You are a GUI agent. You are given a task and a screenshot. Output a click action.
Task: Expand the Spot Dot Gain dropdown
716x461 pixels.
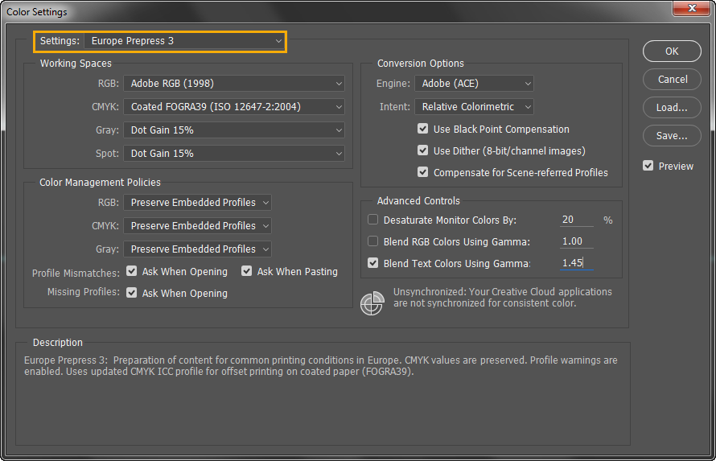[x=233, y=153]
